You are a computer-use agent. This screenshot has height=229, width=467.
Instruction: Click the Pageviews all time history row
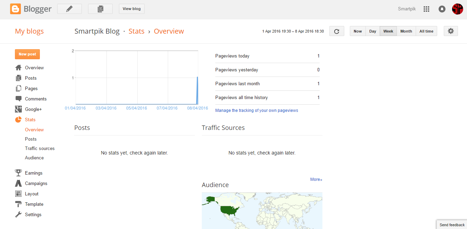pos(267,98)
